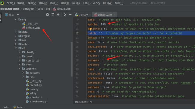Image resolution: width=195 pixels, height=109 pixels.
Task: Click default.yaml in the breadcrumb bar
Action: 62,9
